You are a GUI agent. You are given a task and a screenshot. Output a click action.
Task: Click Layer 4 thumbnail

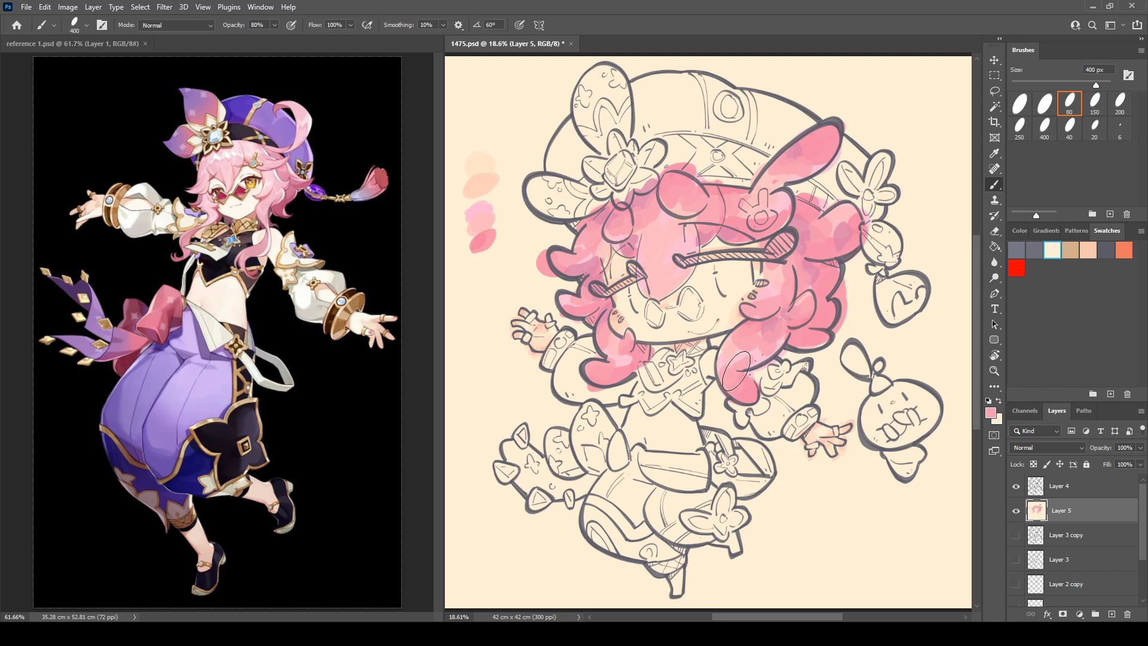coord(1036,486)
